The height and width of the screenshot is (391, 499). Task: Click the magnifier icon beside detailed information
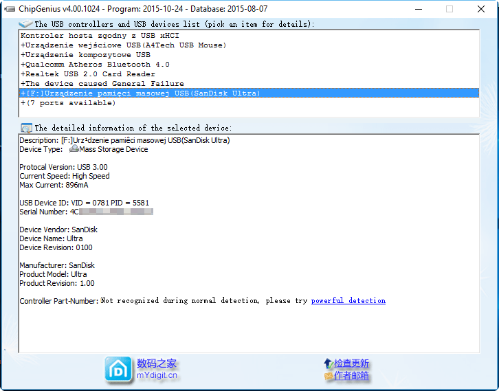pos(26,128)
